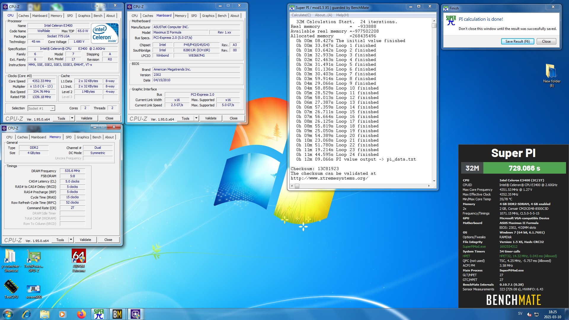This screenshot has height=320, width=569.
Task: Open New folder (6) on desktop
Action: click(552, 76)
